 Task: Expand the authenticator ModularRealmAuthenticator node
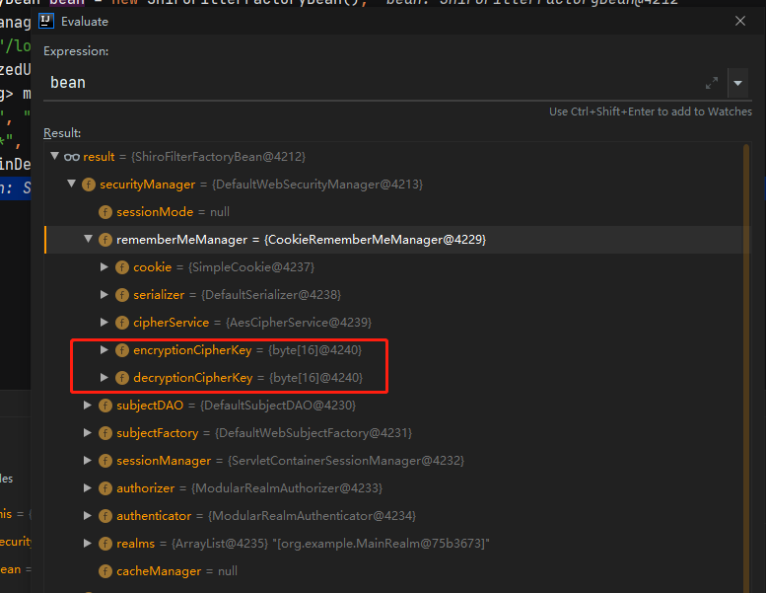coord(89,516)
